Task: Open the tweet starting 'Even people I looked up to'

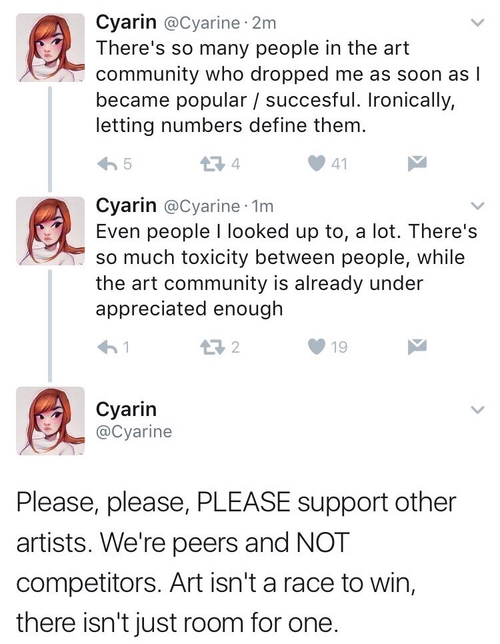Action: 280,269
